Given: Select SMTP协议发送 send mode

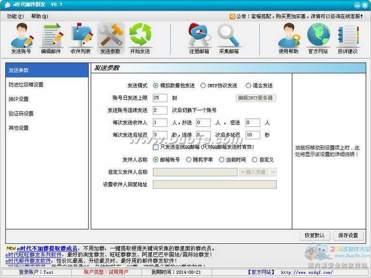Looking at the screenshot, I should [203, 86].
